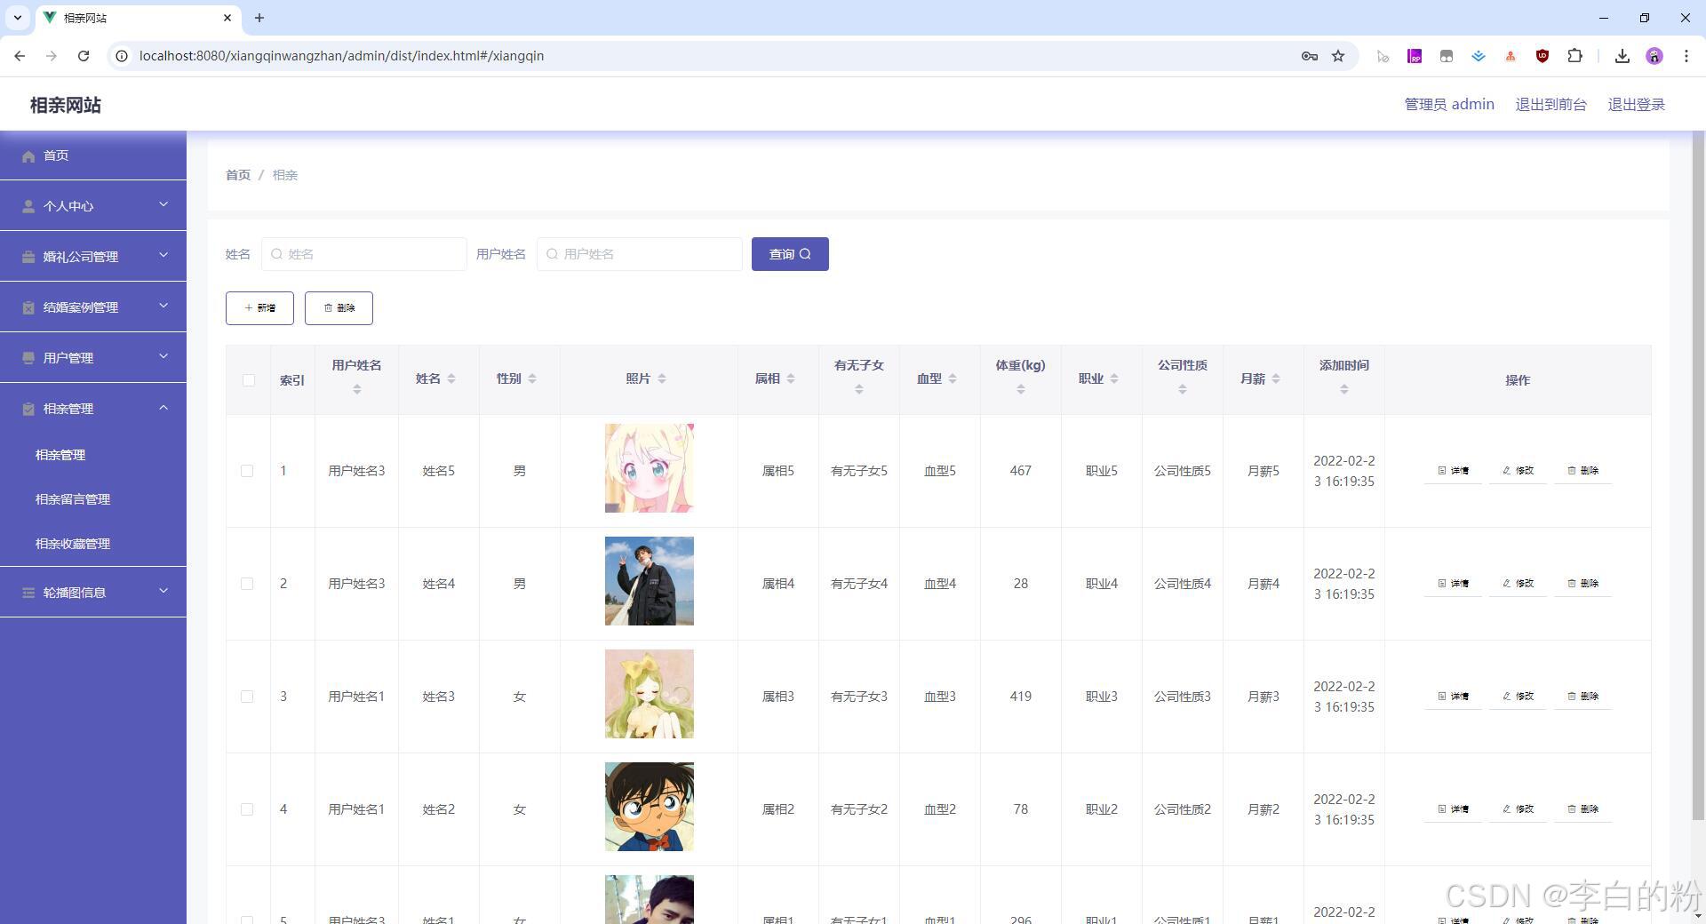The width and height of the screenshot is (1706, 924).
Task: Click 退出登录 link
Action: 1636,105
